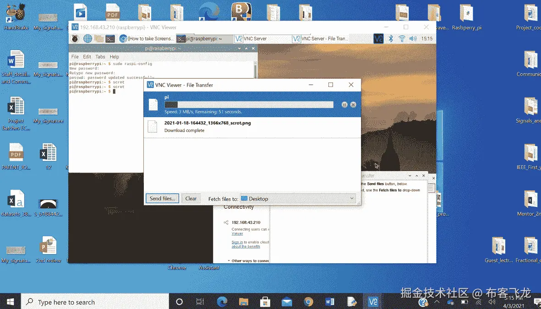The height and width of the screenshot is (309, 541).
Task: Open the Fetch files to Desktop dropdown
Action: tap(298, 198)
